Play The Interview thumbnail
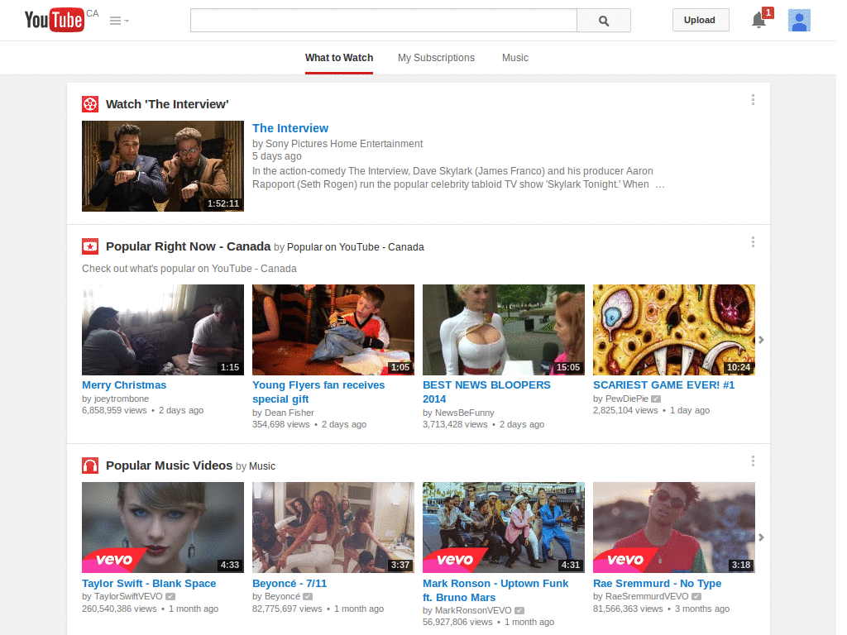The height and width of the screenshot is (635, 847). (163, 165)
